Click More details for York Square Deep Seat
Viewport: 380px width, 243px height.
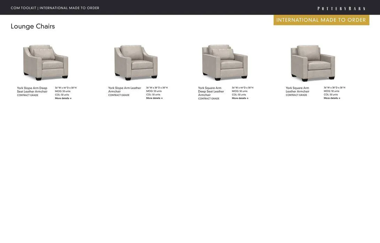point(240,98)
